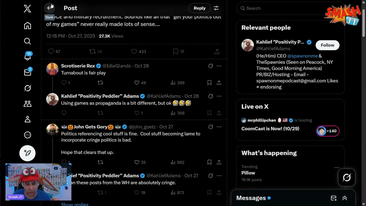
Task: Open more options for Pillow trend
Action: point(337,168)
